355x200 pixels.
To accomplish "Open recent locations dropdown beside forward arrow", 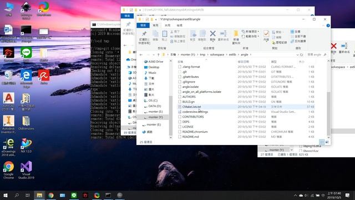I will [154, 54].
